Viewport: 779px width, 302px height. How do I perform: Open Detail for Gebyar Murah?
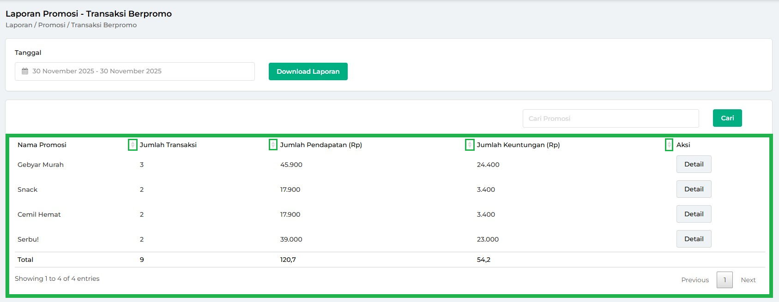tap(694, 165)
